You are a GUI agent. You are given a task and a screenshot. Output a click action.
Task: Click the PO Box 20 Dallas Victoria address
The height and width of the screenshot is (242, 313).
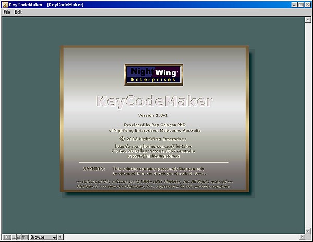pyautogui.click(x=153, y=151)
